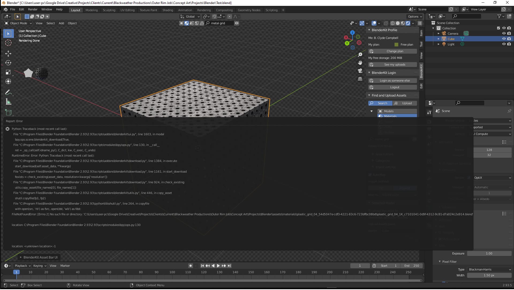Open the Object Mode dropdown
The width and height of the screenshot is (514, 290).
point(19,23)
